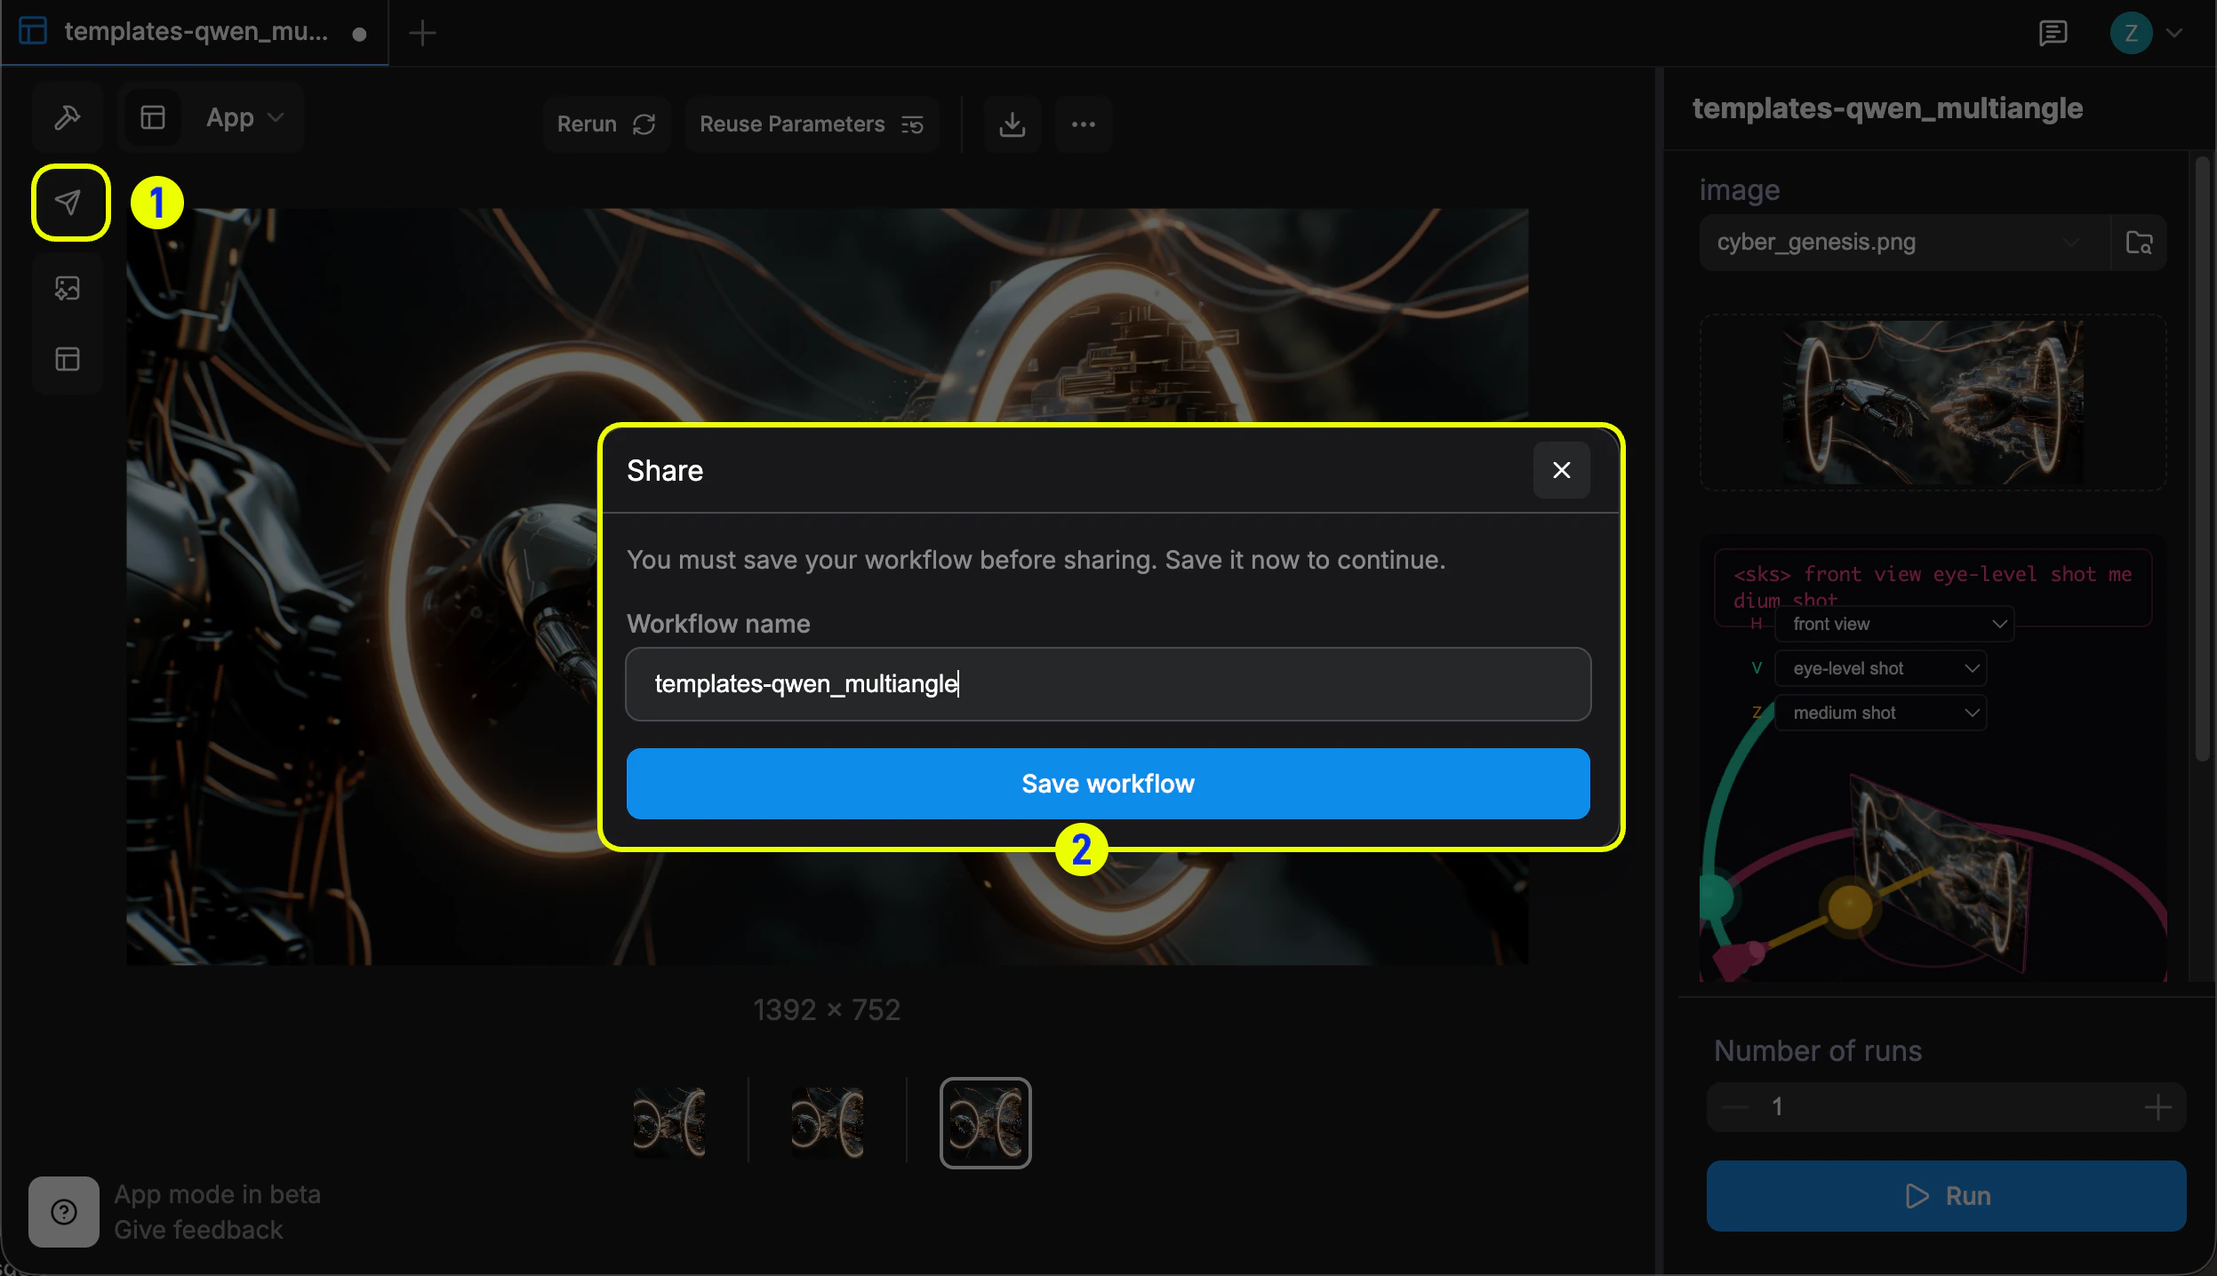Screen dimensions: 2217x1276
Task: Click inside the Workflow name input field
Action: click(x=1107, y=683)
